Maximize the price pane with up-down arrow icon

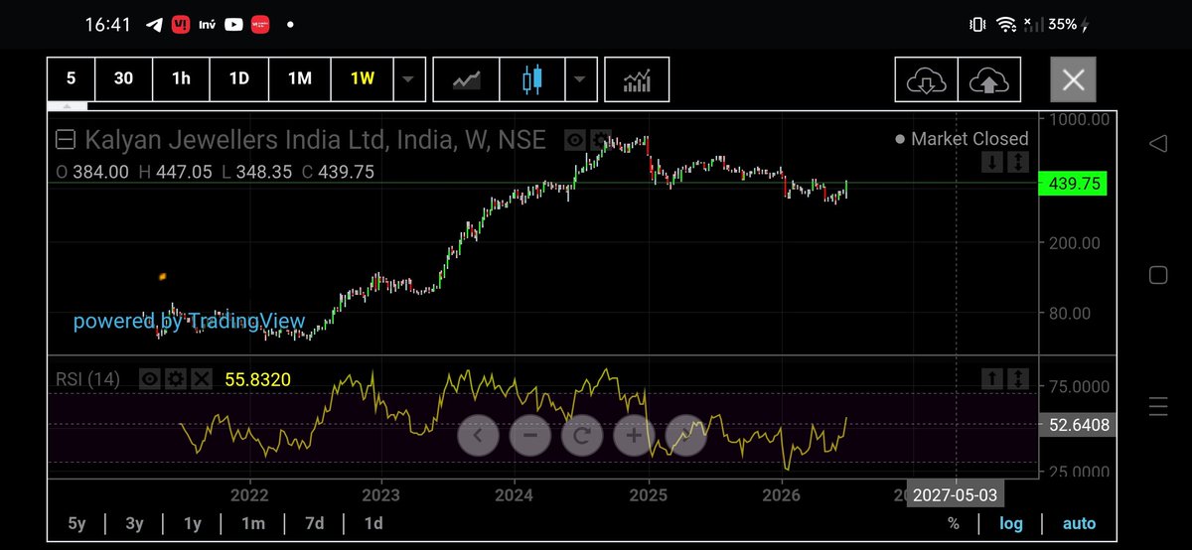(x=1018, y=163)
